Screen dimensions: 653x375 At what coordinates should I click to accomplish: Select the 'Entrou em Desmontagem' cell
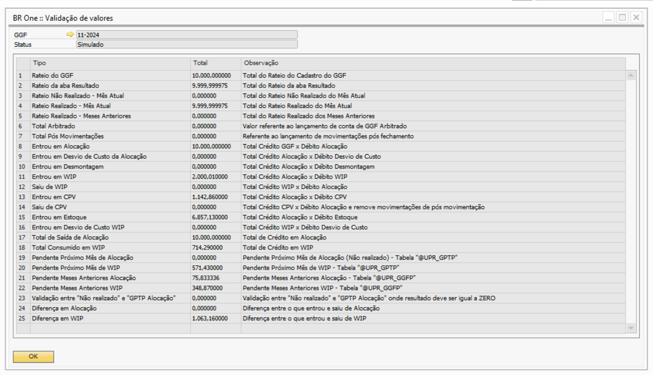point(110,166)
